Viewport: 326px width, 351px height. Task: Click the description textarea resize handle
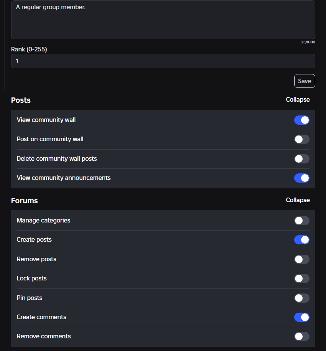[x=313, y=36]
